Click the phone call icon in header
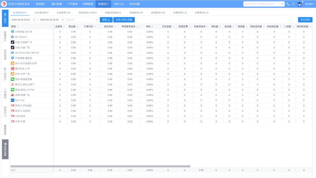The width and height of the screenshot is (316, 178). pos(288,4)
